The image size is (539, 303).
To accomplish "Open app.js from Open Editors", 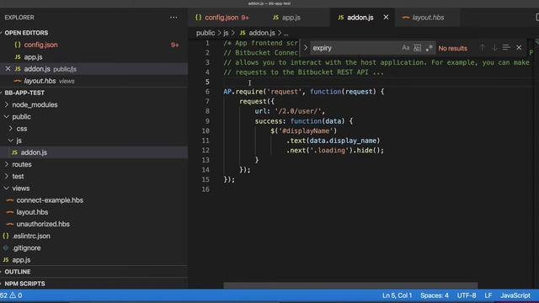I will click(x=93, y=57).
